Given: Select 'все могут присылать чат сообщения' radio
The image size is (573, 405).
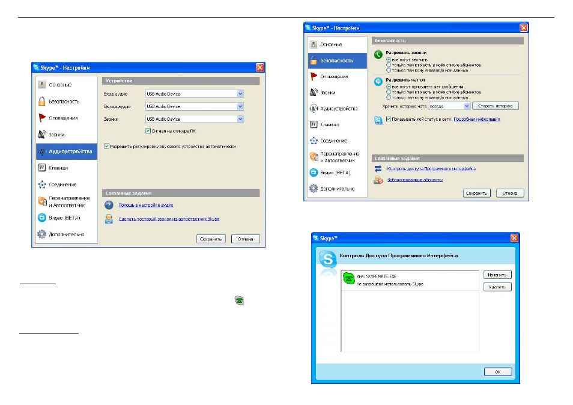Looking at the screenshot, I should (389, 87).
